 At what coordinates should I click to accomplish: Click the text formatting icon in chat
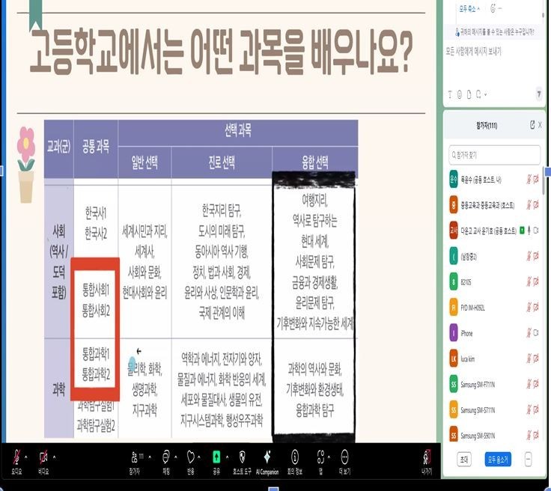point(450,94)
